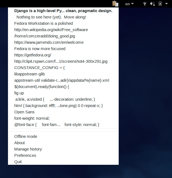This screenshot has height=178, width=172.
Task: Pick the appstream-util validate entry
Action: (x=63, y=80)
